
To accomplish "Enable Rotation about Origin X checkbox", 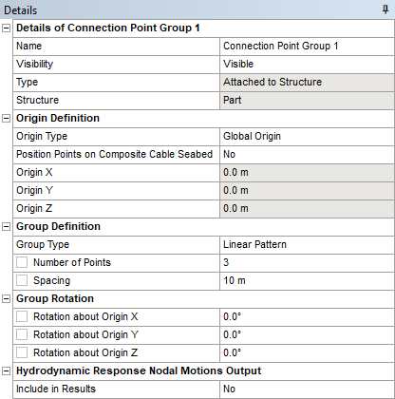I will point(22,316).
